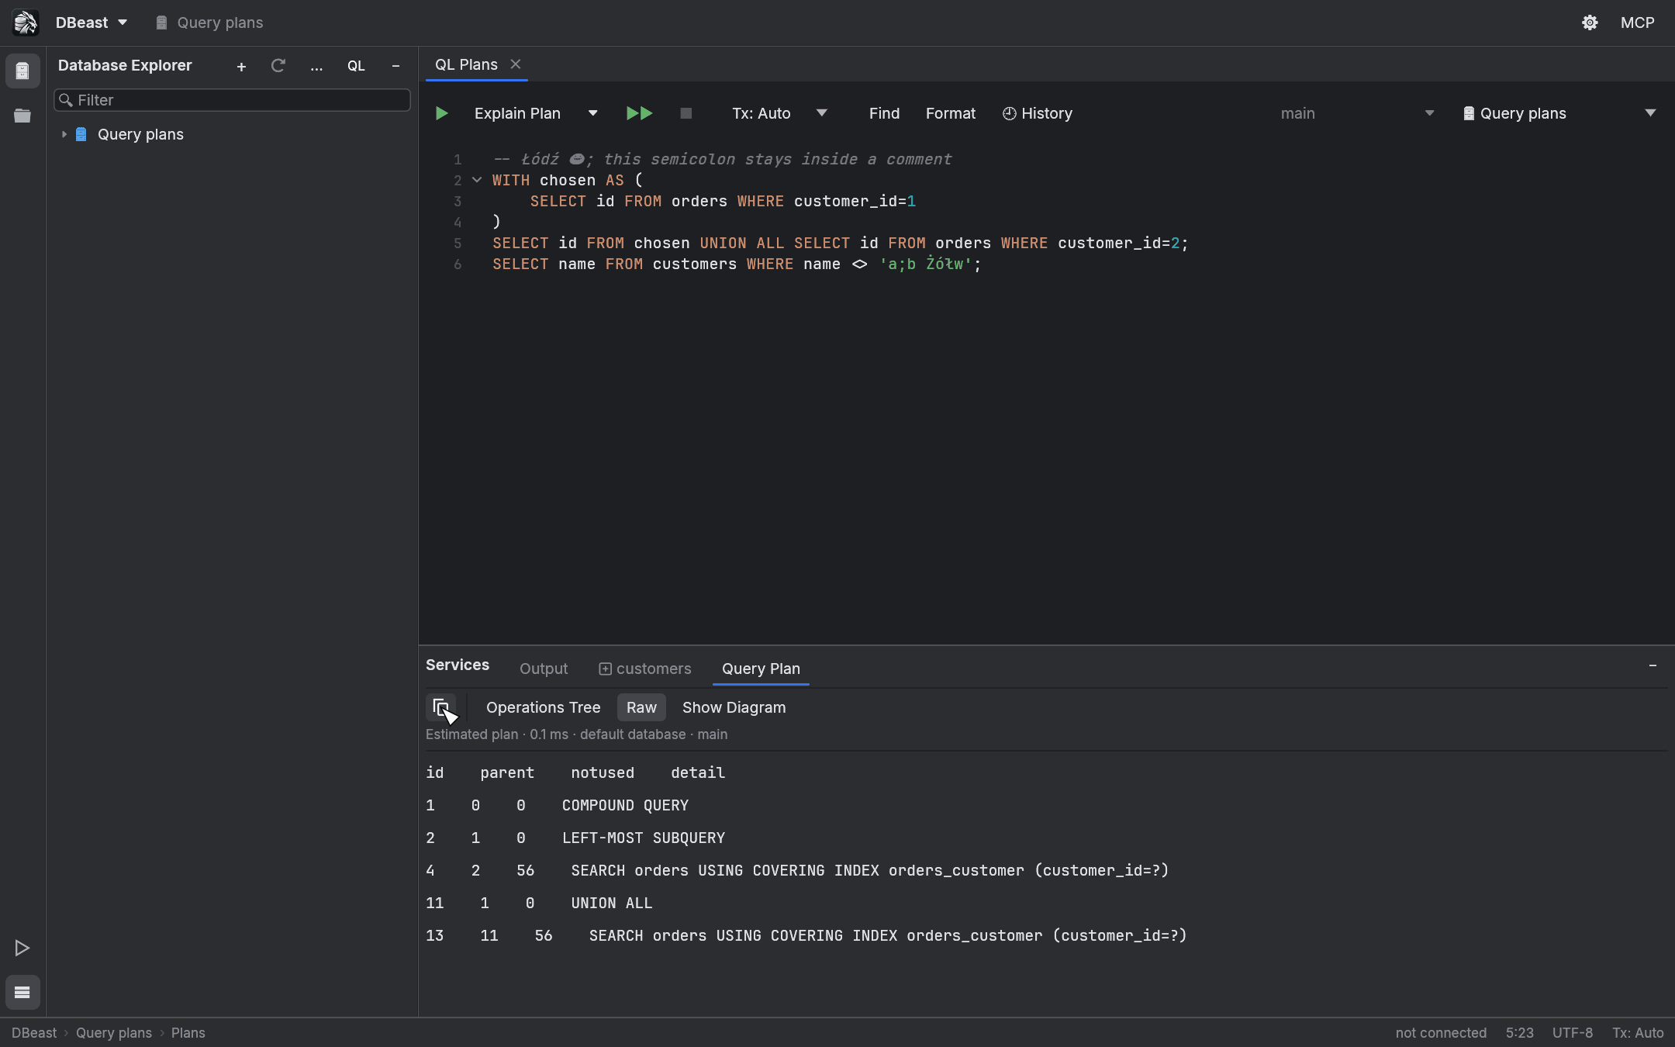Click the stop execution square icon
The image size is (1675, 1047).
click(686, 113)
